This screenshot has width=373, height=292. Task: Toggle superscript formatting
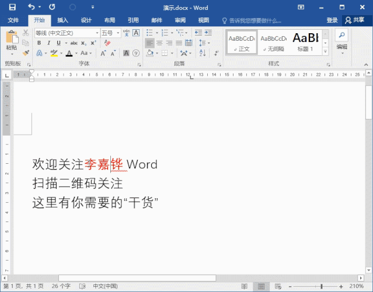(93, 43)
